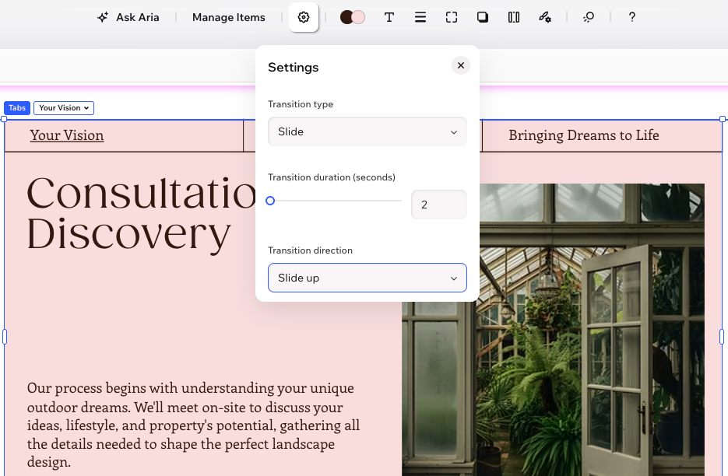
Task: Click the 'Our process begins' paragraph
Action: click(x=193, y=425)
